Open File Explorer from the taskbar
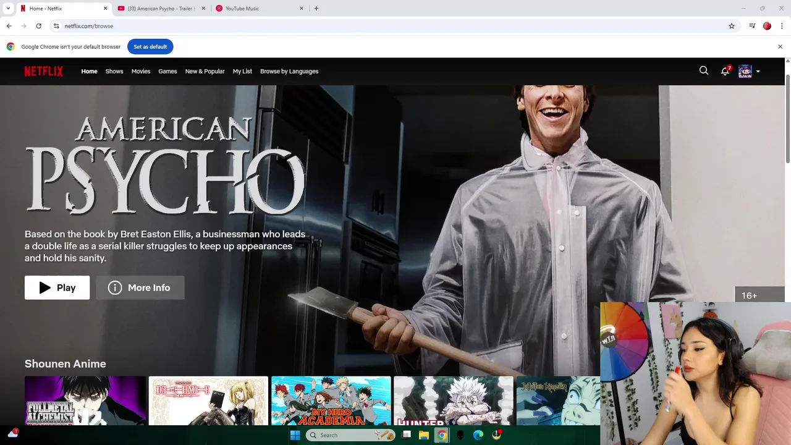 [424, 435]
